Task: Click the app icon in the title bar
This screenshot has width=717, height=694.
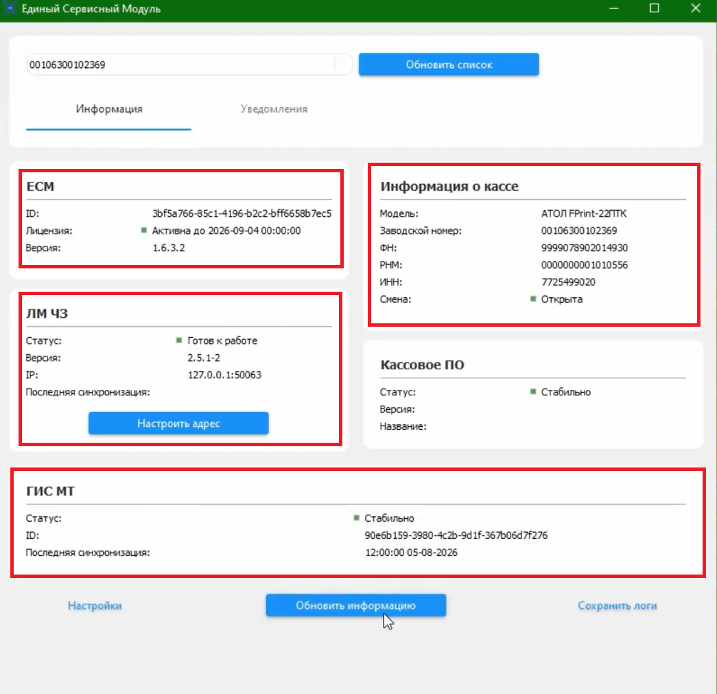Action: [10, 8]
